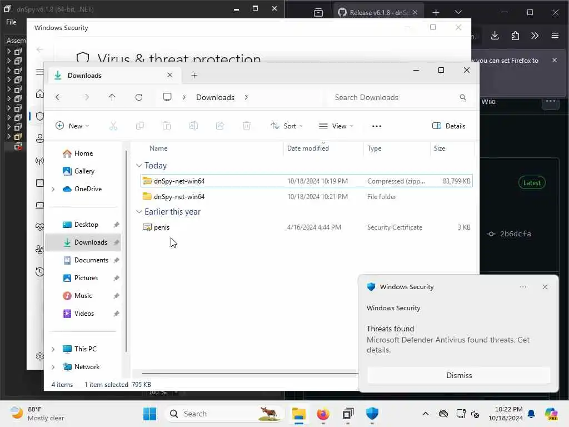Click Windows Security shield in taskbar
Image resolution: width=569 pixels, height=427 pixels.
(x=372, y=414)
